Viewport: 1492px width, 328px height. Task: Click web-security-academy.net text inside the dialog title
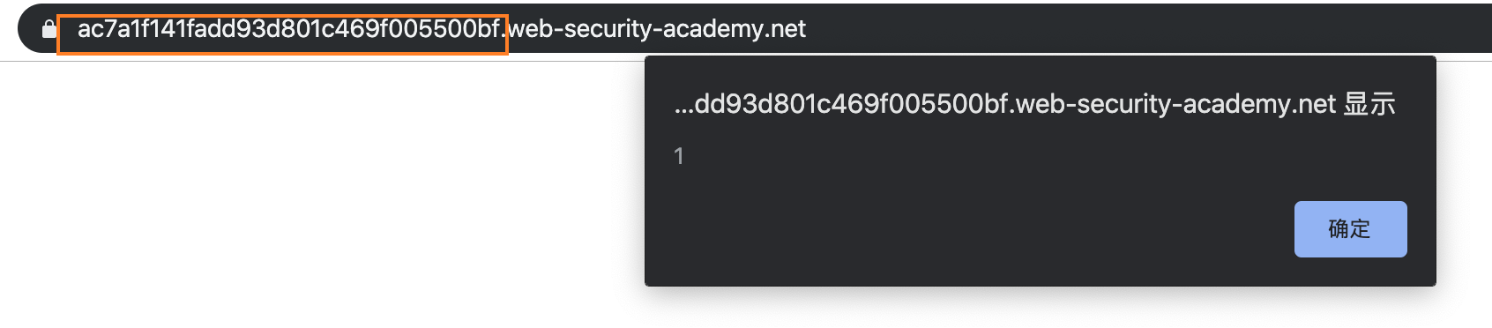[1176, 104]
